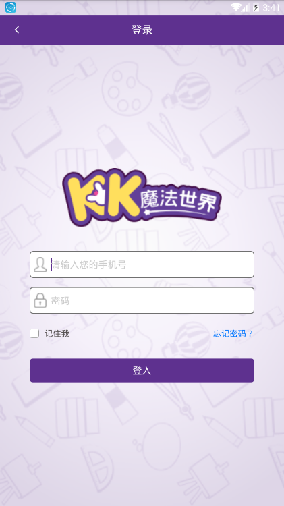Image resolution: width=284 pixels, height=506 pixels.
Task: Tap the 登录 title in header
Action: click(x=142, y=30)
